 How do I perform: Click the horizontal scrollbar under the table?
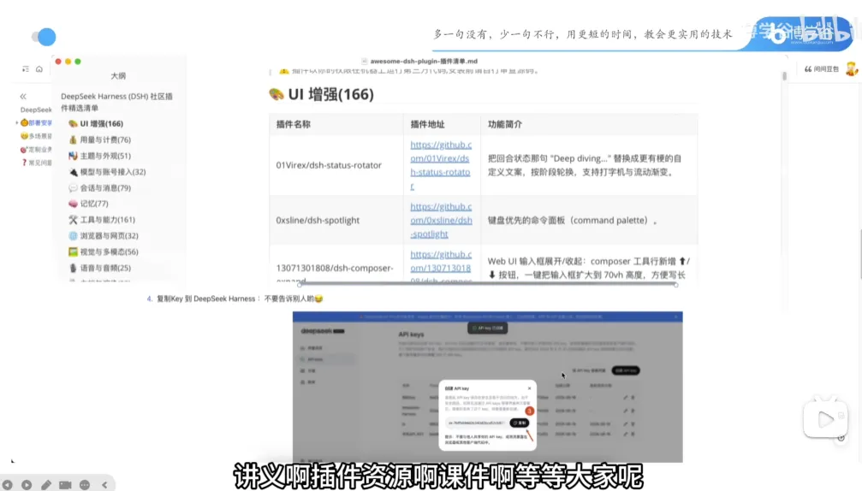coord(488,285)
